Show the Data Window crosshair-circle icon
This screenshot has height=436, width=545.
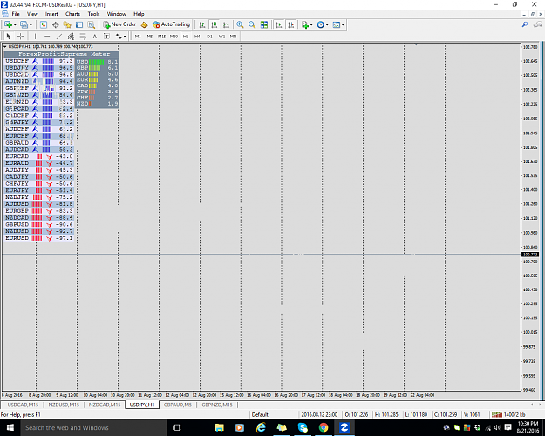pos(55,24)
